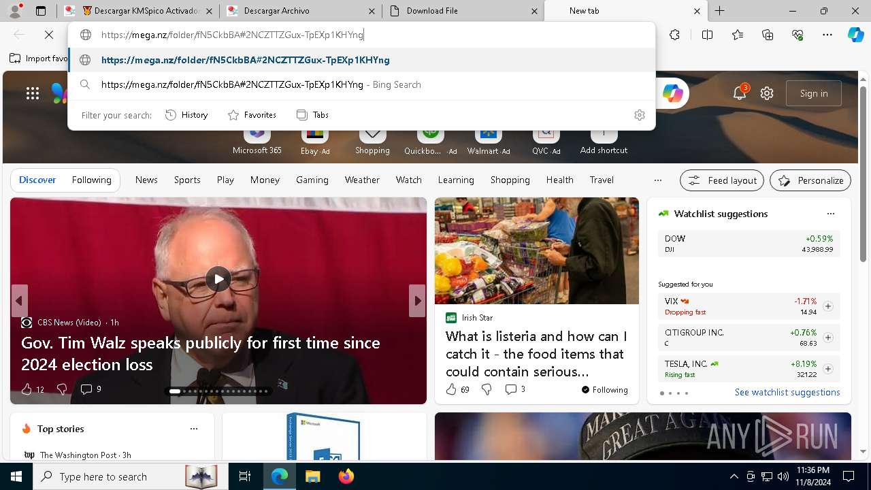871x490 pixels.
Task: Open File Explorer from the taskbar
Action: click(x=312, y=476)
